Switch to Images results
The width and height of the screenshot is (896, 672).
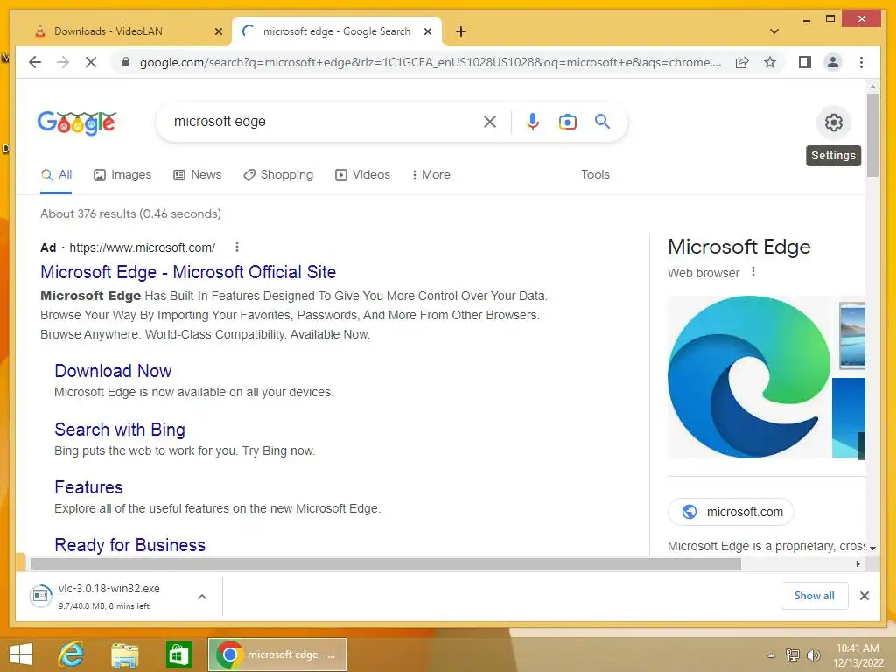point(122,175)
